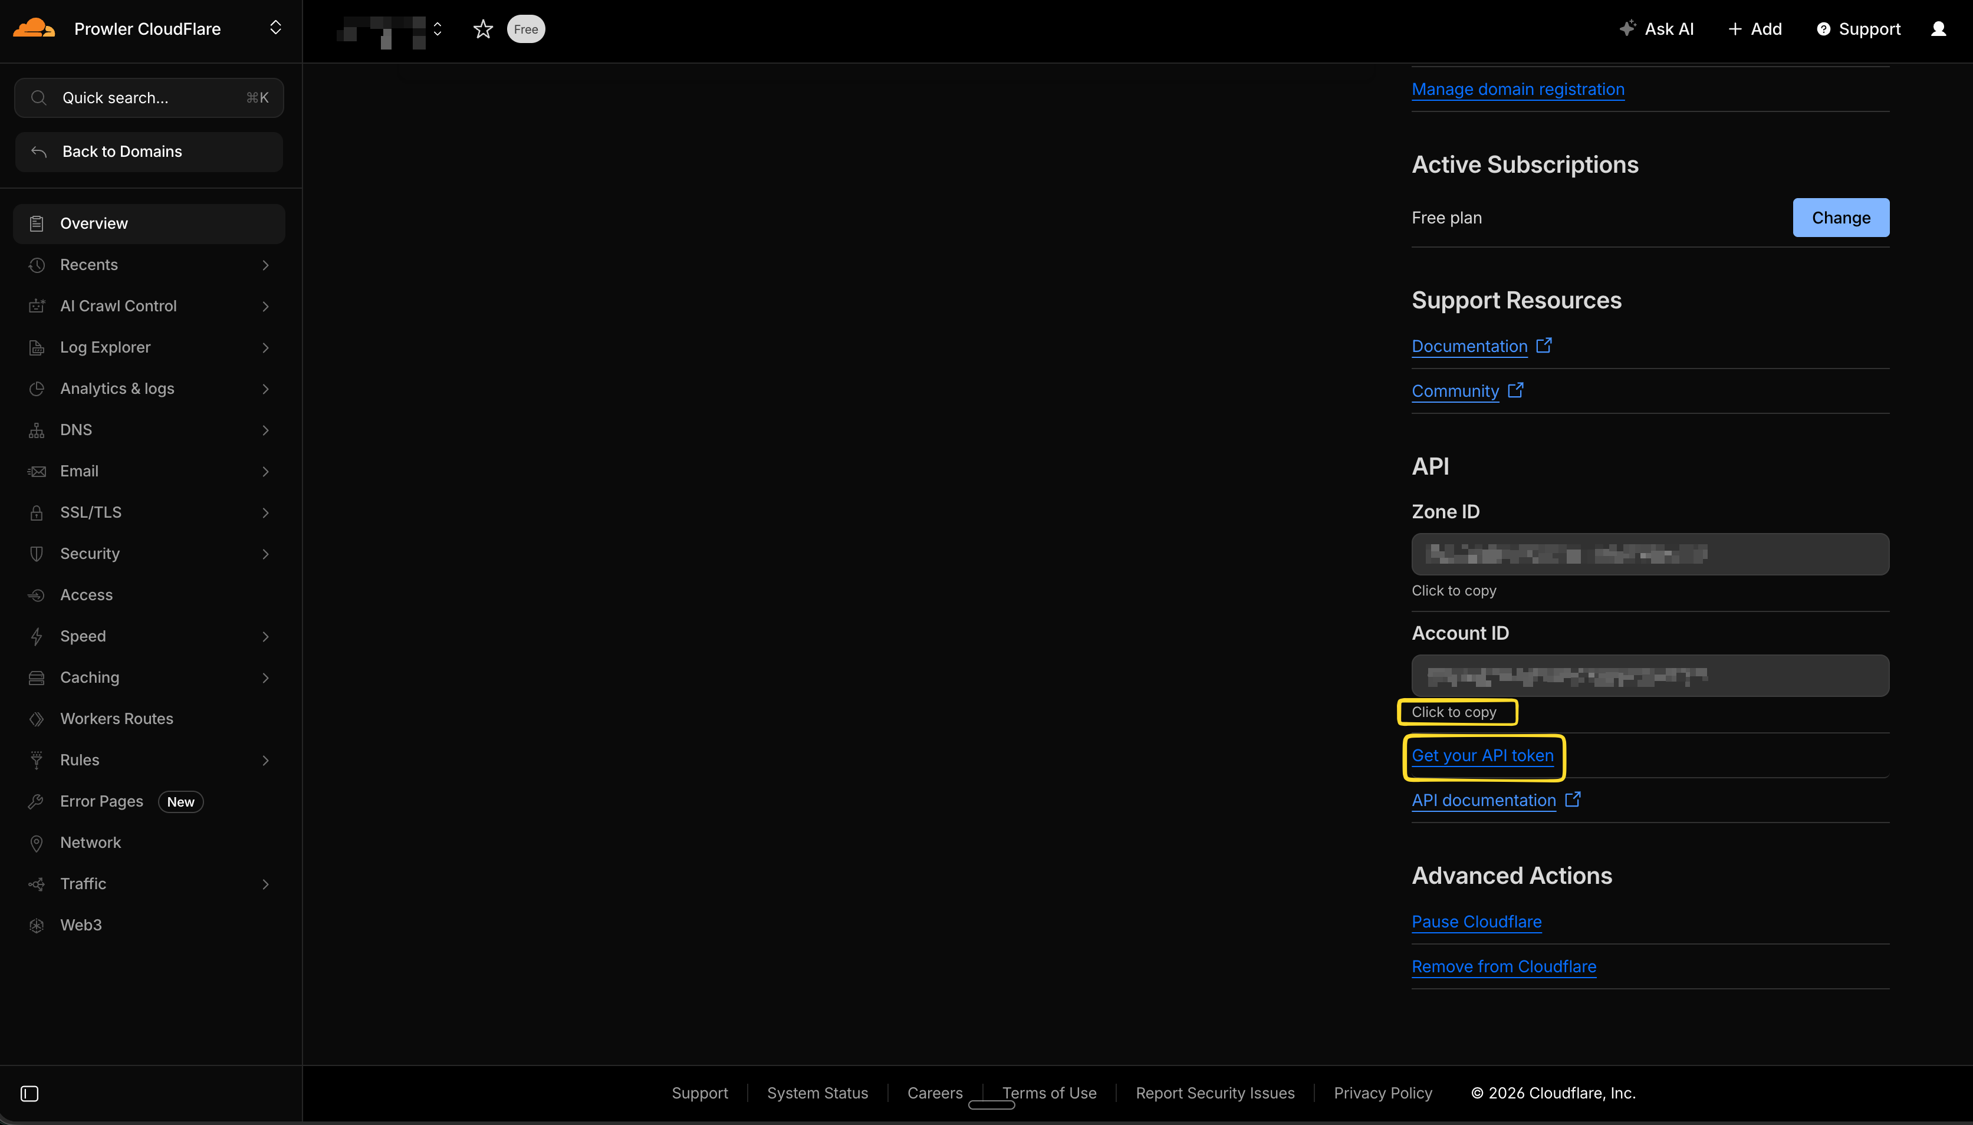The width and height of the screenshot is (1973, 1125).
Task: Open the Access sidebar item
Action: pyautogui.click(x=87, y=595)
